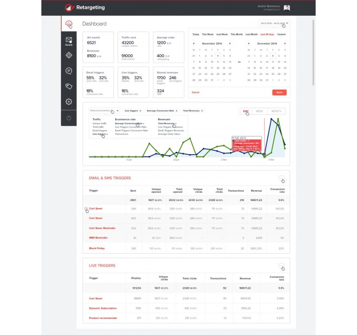Choose Total traffic in parameters list
This screenshot has width=357, height=335.
tap(98, 127)
